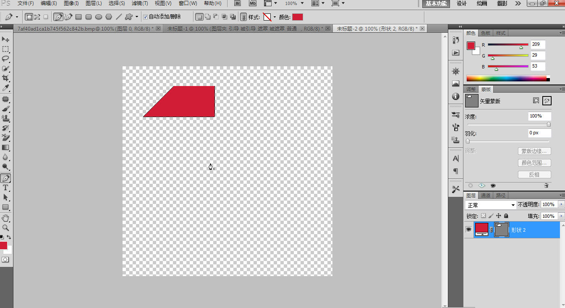Select the Crop tool
The height and width of the screenshot is (308, 565).
(x=5, y=78)
